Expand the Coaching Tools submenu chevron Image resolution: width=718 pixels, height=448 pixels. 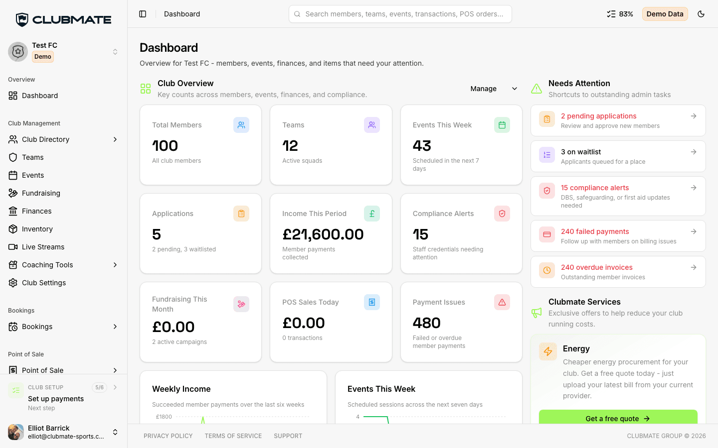pos(115,265)
